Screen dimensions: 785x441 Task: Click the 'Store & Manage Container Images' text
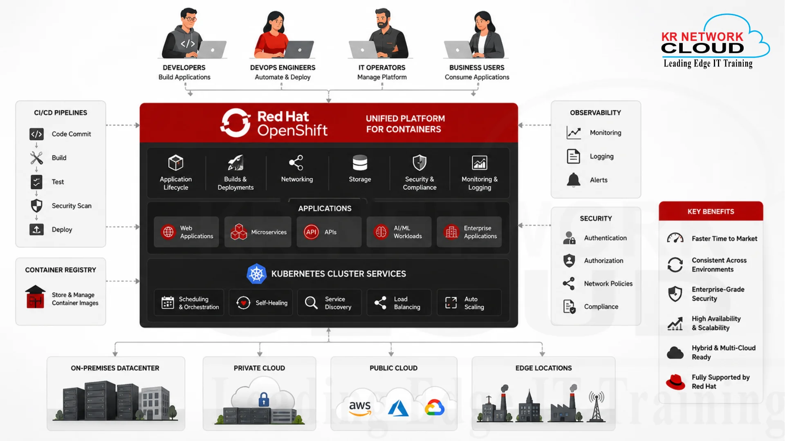click(x=75, y=299)
